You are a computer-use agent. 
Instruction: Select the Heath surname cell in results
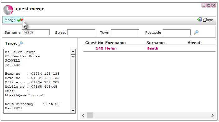152,48
